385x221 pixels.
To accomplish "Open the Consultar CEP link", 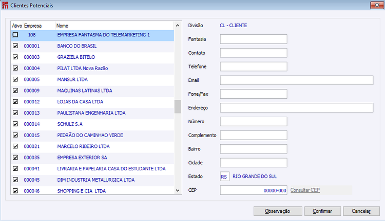I will tap(305, 190).
